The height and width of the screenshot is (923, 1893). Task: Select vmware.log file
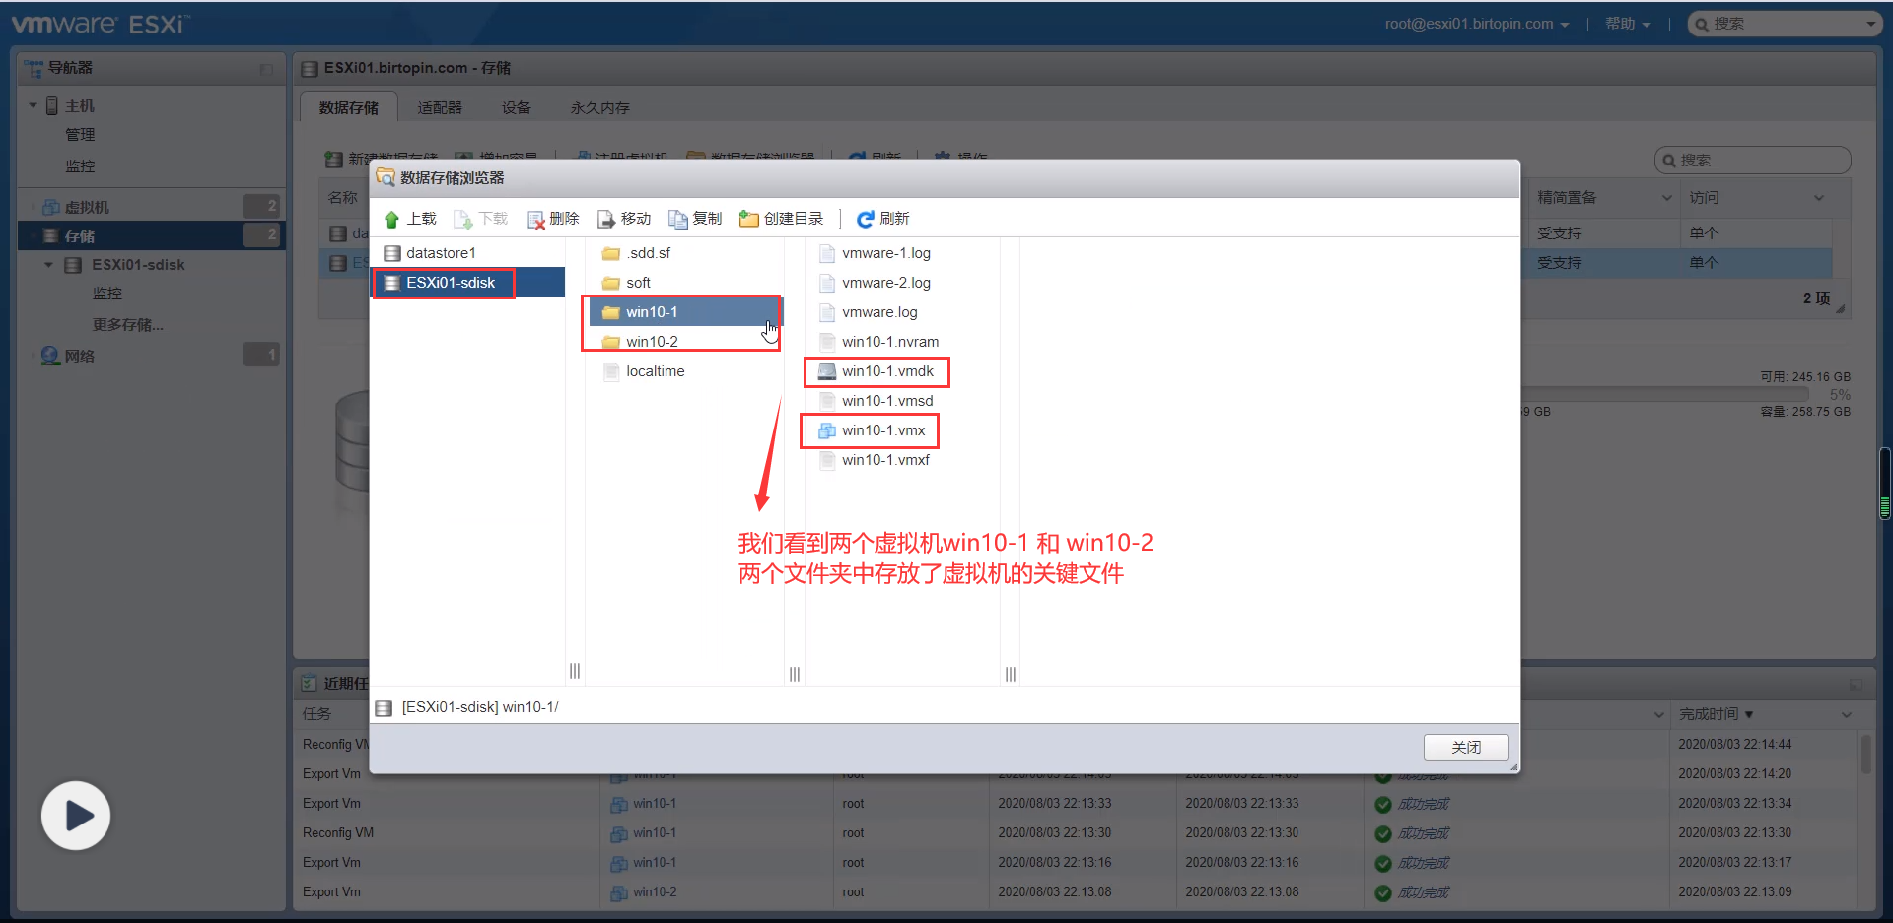879,312
